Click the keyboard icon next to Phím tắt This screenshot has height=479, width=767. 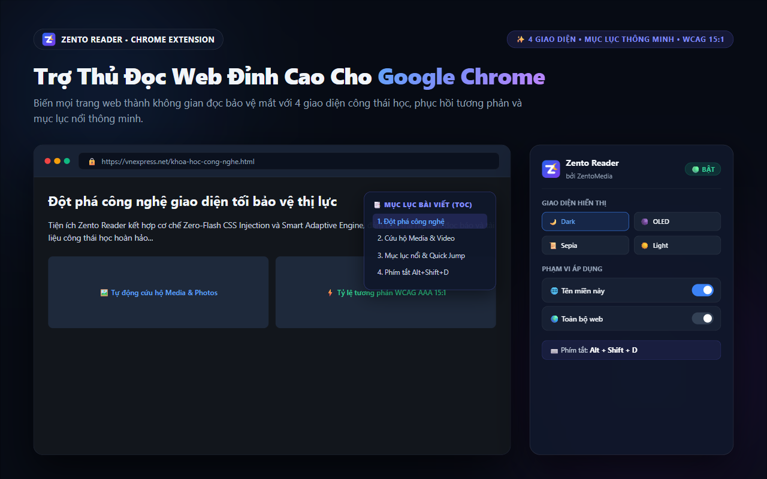(554, 350)
